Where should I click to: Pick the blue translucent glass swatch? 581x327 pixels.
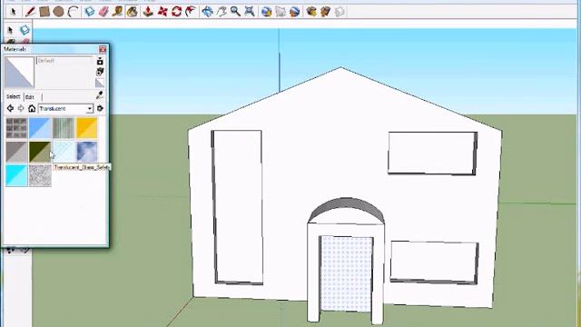40,128
